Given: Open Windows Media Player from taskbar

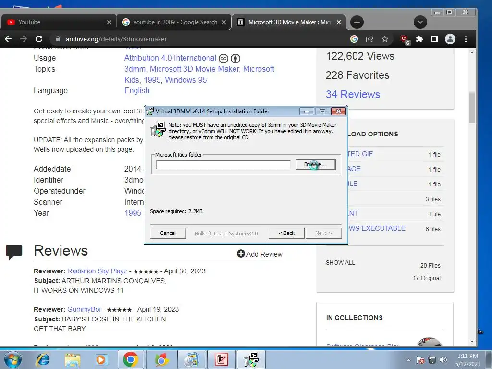Looking at the screenshot, I should click(101, 359).
